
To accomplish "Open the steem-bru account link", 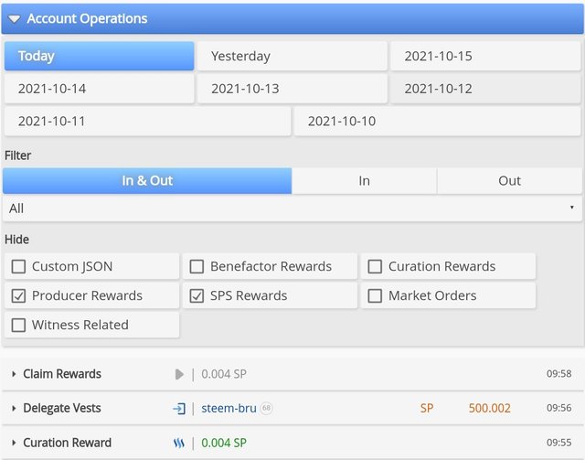I will [229, 408].
